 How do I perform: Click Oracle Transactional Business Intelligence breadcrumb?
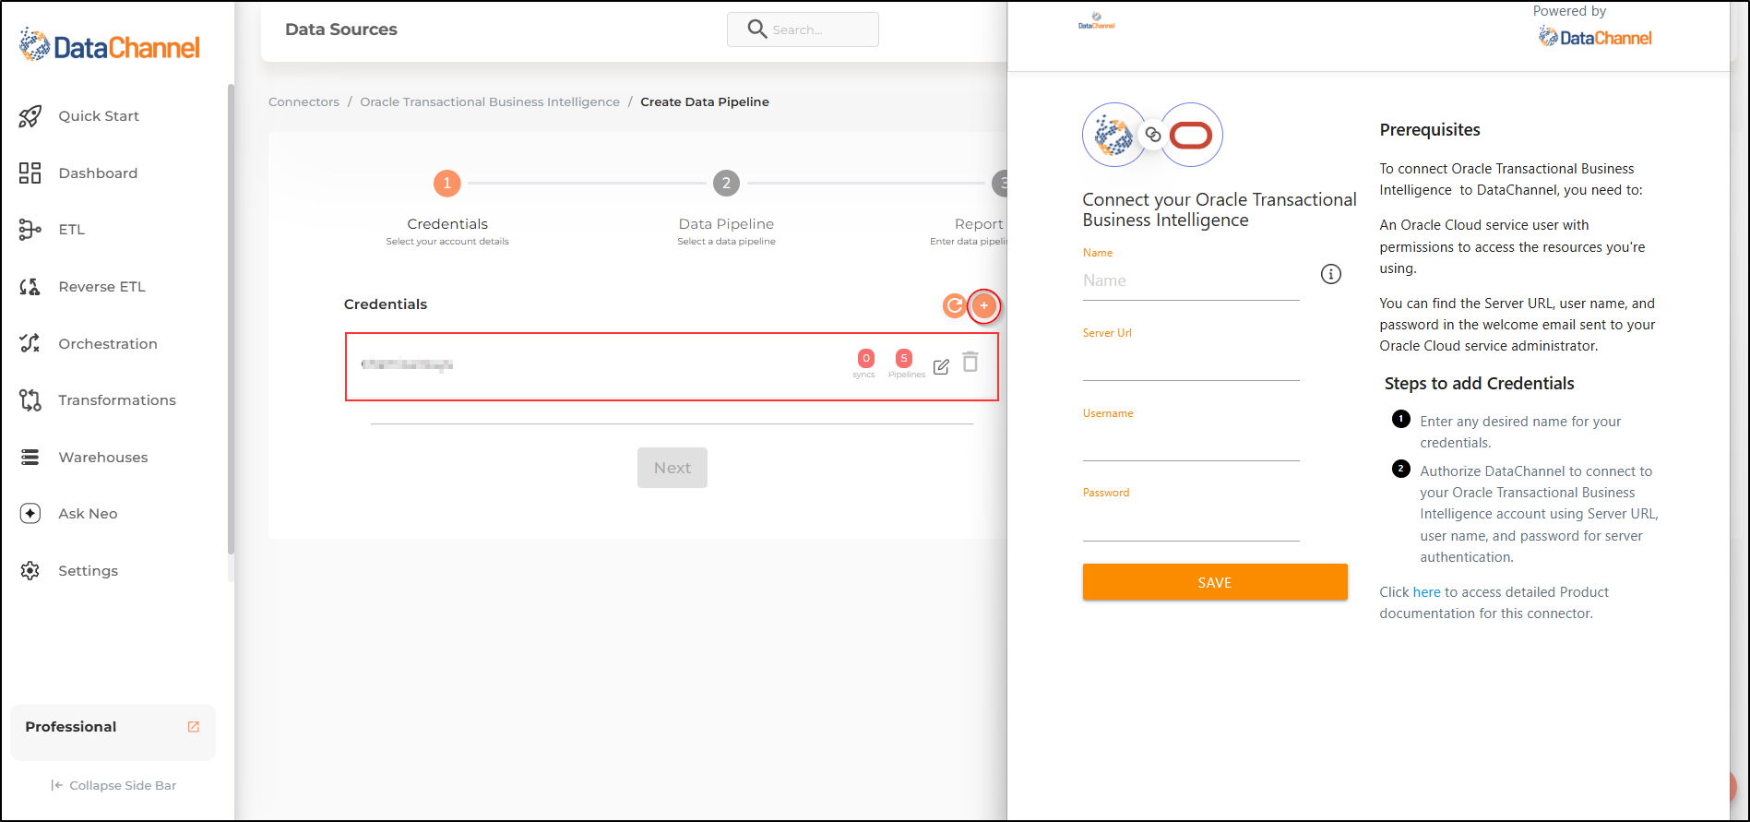tap(490, 102)
